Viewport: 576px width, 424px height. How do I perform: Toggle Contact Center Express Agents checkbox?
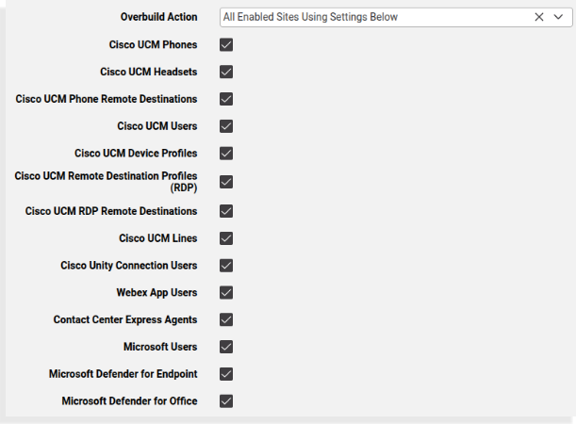(x=226, y=320)
